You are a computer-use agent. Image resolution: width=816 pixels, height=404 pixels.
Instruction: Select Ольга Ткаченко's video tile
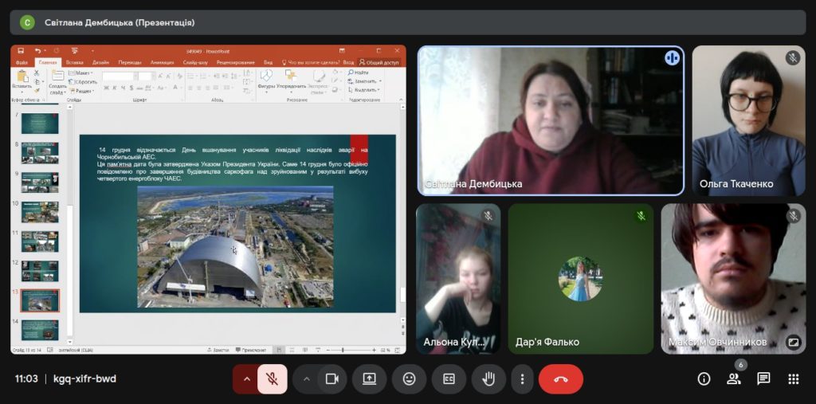(x=748, y=120)
